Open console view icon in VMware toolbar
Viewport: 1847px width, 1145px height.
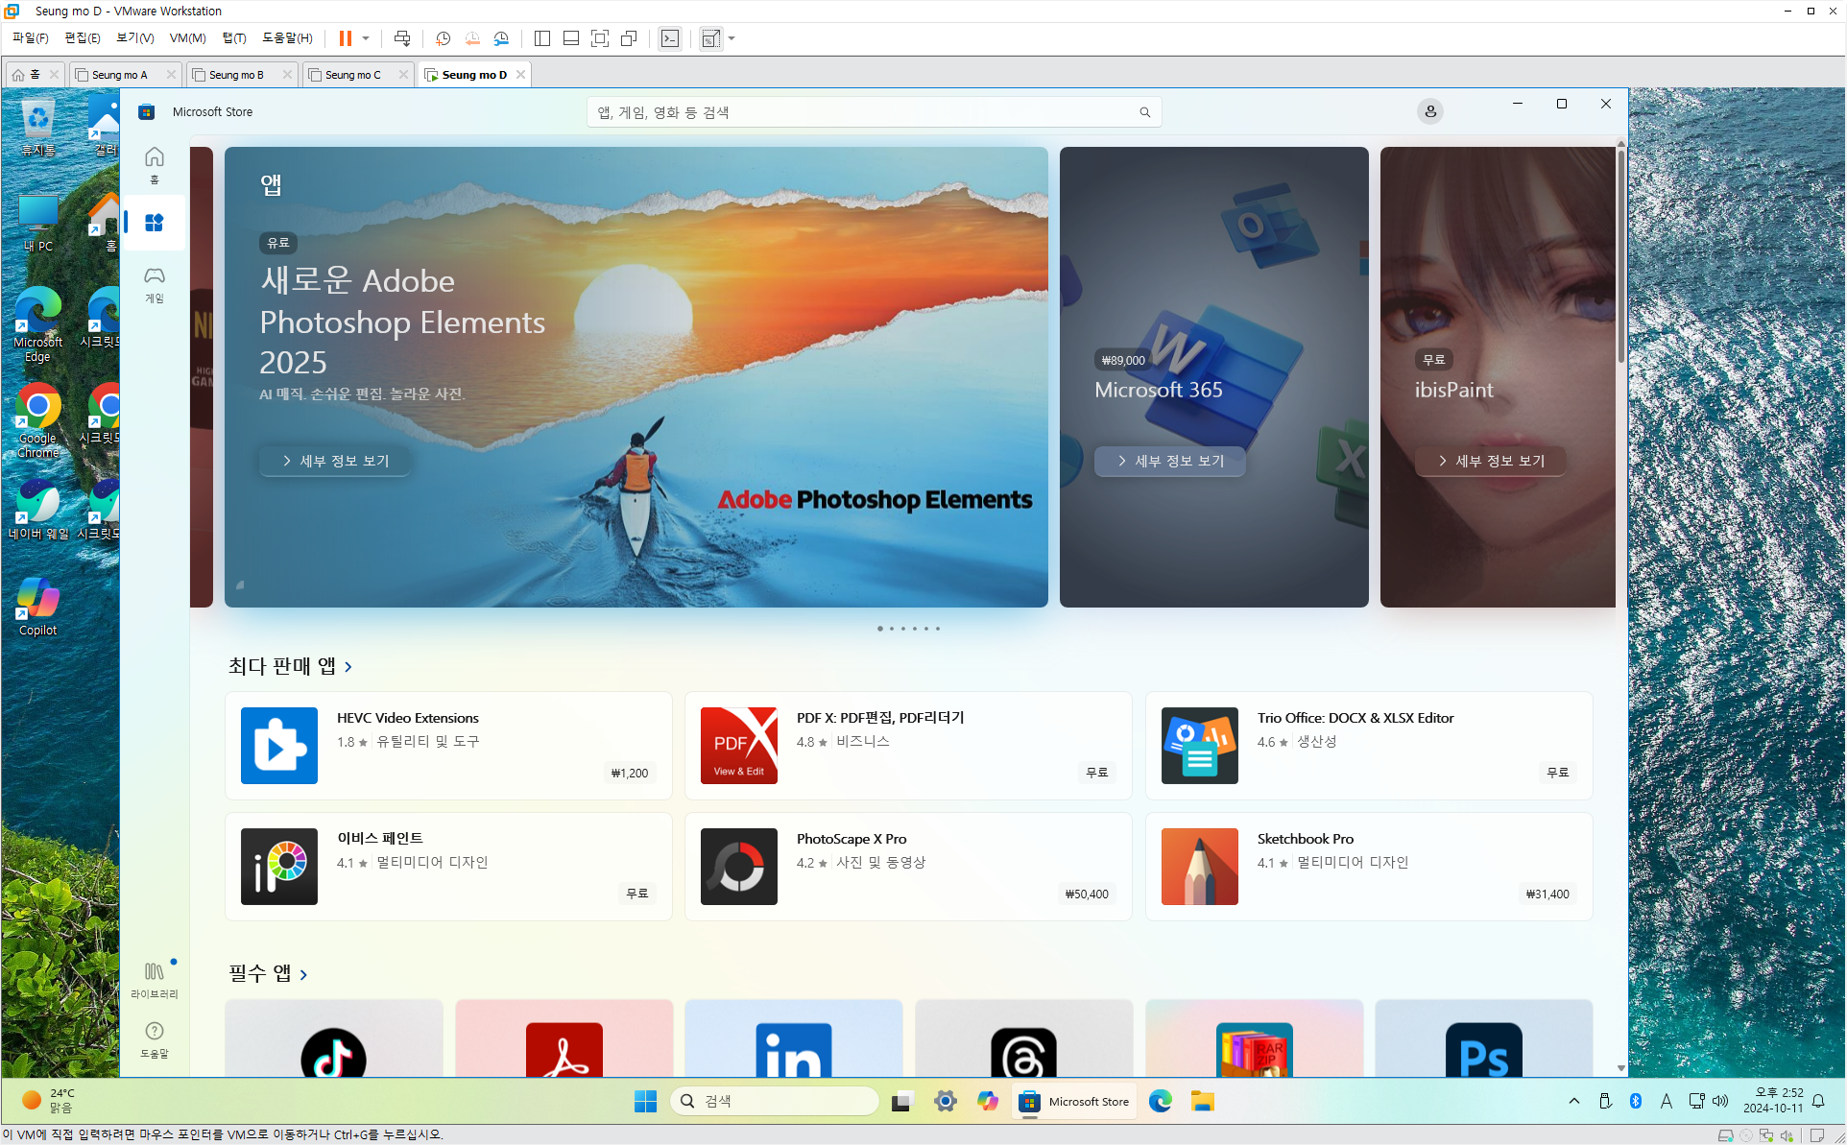click(x=670, y=38)
